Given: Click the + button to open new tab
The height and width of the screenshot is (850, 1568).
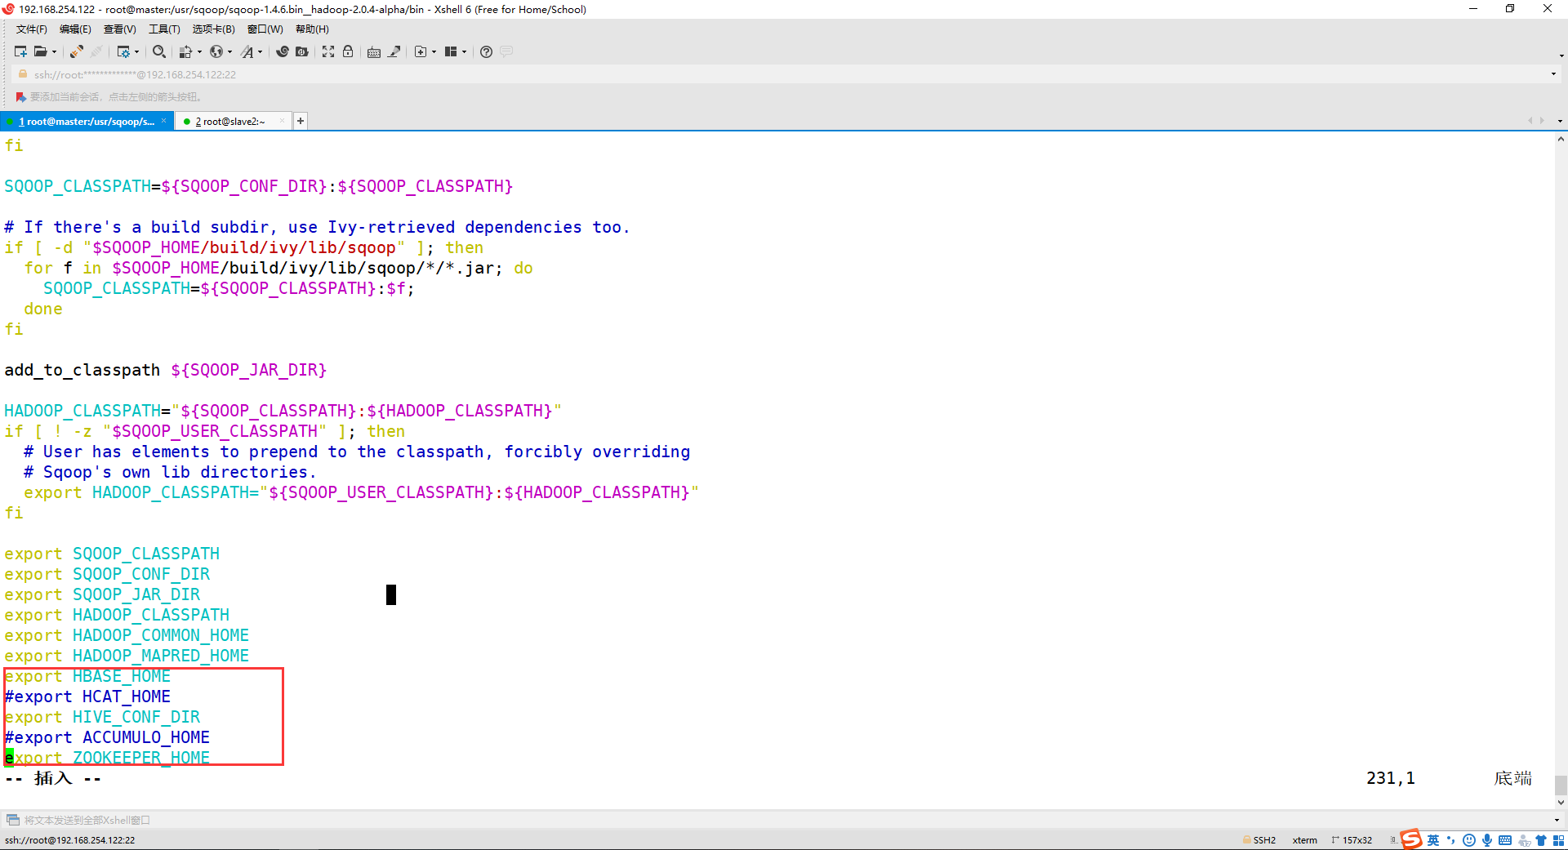Looking at the screenshot, I should [300, 121].
